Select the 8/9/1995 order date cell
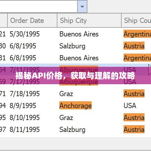This screenshot has width=151, height=151. (x=23, y=106)
